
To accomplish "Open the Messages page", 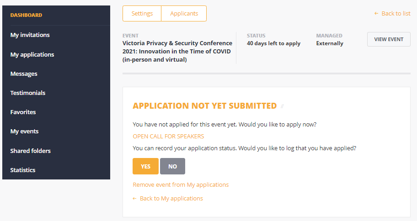I will click(x=24, y=74).
